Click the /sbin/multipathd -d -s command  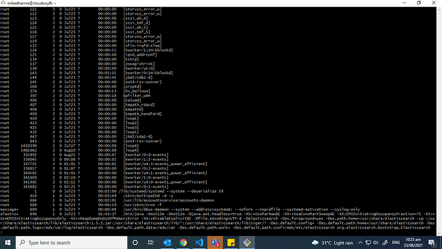148,196
